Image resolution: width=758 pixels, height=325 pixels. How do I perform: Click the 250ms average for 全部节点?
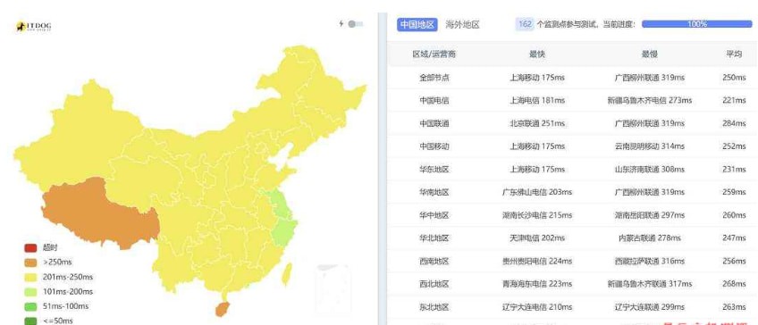pos(734,78)
